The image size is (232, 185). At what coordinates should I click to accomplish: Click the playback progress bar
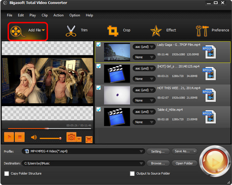49,129
